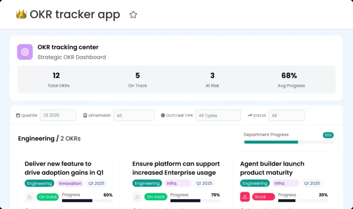The image size is (353, 209).
Task: Click the Strategic OKR Dashboard subtitle
Action: (72, 57)
